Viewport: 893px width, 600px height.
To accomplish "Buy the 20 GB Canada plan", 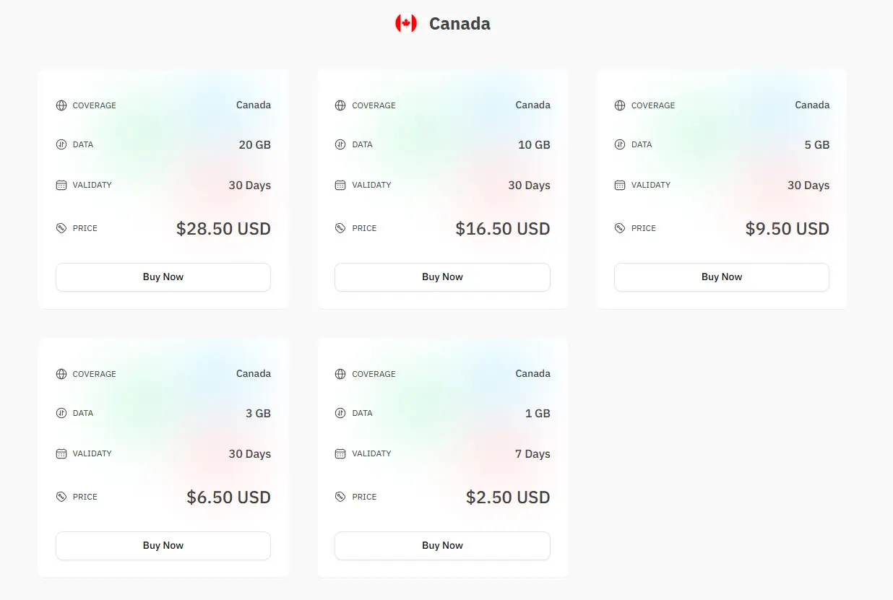I will (x=163, y=277).
